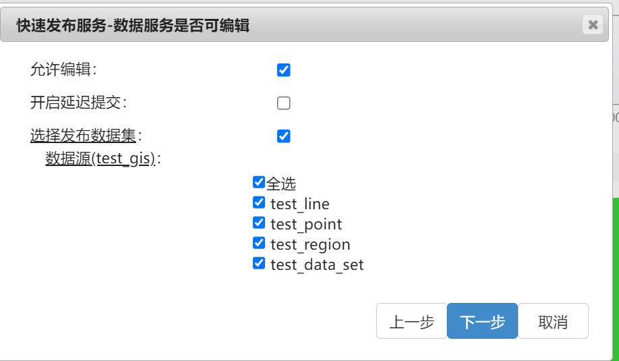This screenshot has height=361, width=619.
Task: Click the underlined 选择发布数据集 label
Action: [x=84, y=136]
